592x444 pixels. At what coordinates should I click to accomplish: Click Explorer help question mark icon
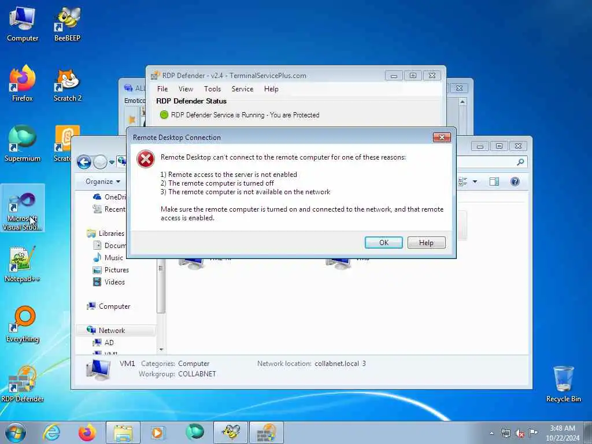click(515, 182)
